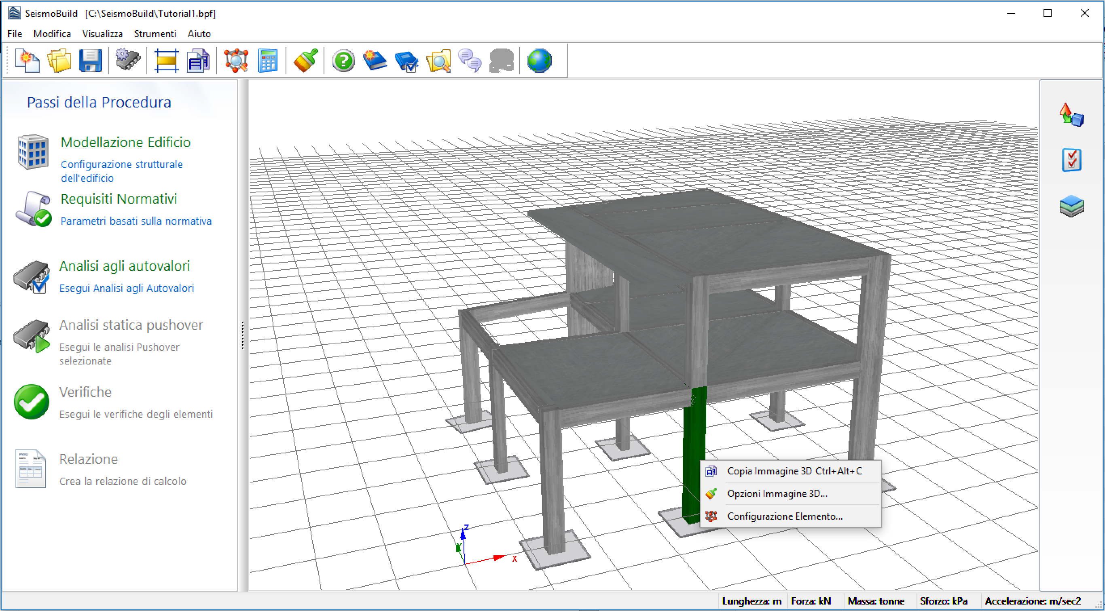Click the New Project toolbar icon
Image resolution: width=1105 pixels, height=611 pixels.
pos(27,61)
